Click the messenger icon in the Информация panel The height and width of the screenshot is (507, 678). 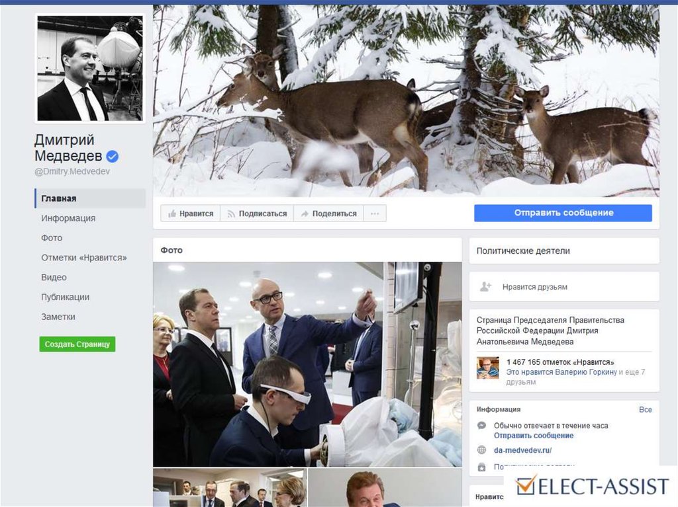click(482, 426)
